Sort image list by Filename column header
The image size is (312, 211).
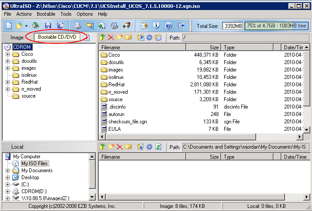click(x=142, y=48)
